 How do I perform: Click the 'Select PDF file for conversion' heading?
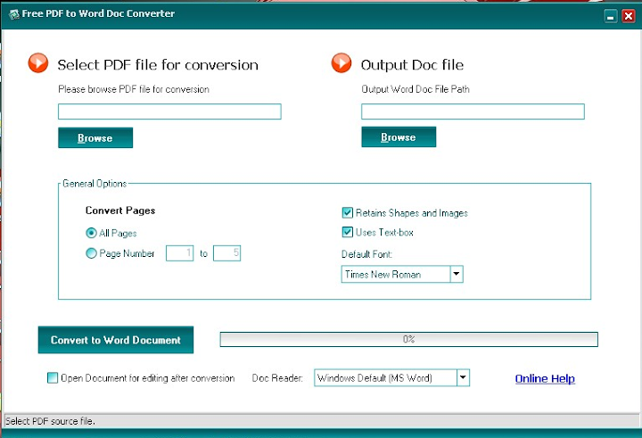coord(158,65)
